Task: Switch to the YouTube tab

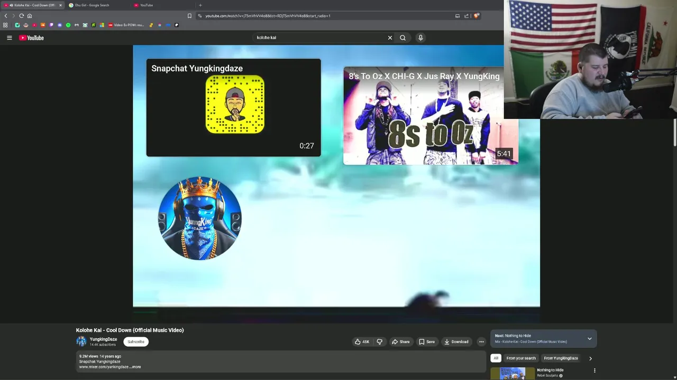Action: [x=159, y=5]
